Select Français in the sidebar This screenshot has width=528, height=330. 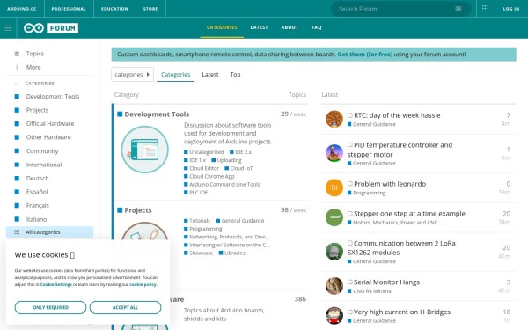click(37, 205)
